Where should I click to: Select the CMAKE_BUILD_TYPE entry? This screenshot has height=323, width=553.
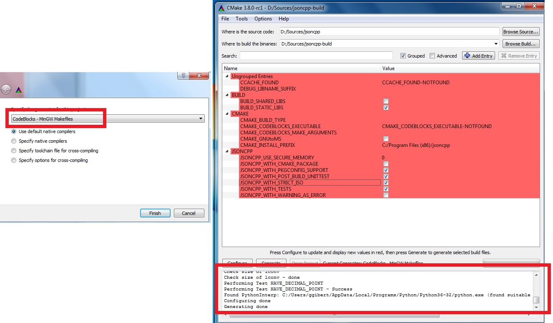[x=263, y=120]
